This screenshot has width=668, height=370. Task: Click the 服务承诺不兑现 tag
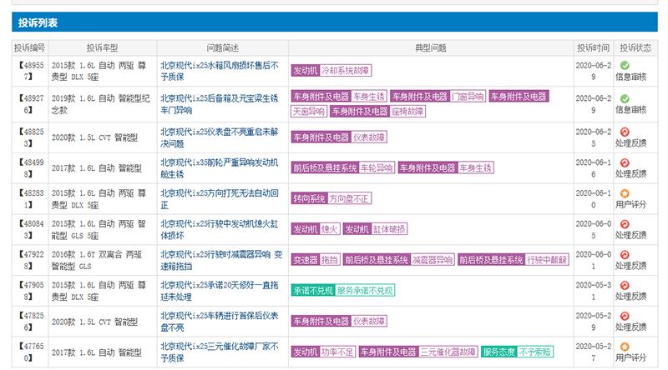click(365, 291)
